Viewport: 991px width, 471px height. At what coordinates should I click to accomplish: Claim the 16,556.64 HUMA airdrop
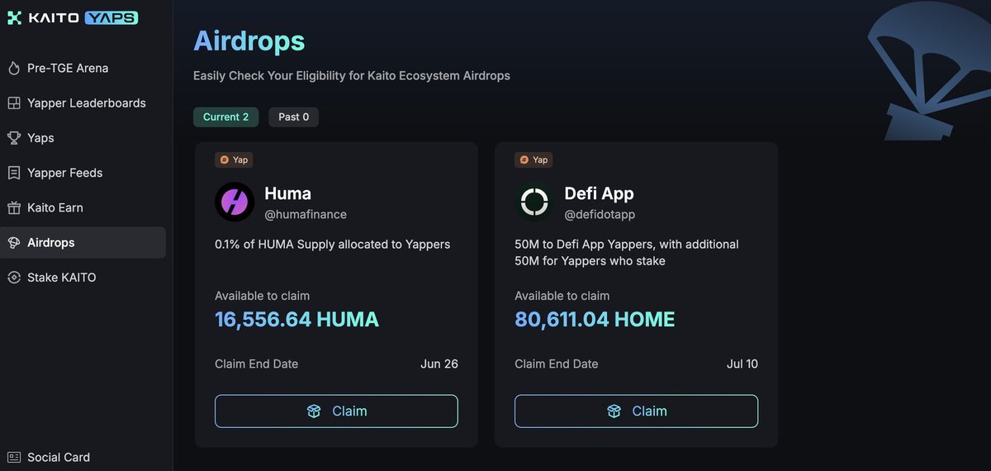(x=336, y=411)
